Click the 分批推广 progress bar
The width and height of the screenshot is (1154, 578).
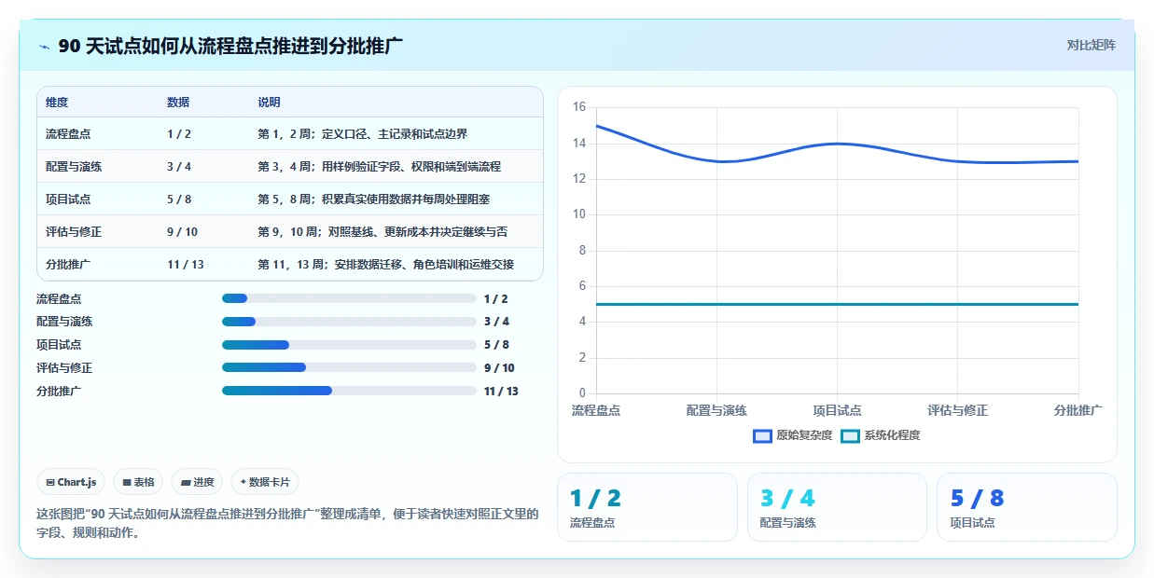point(349,391)
